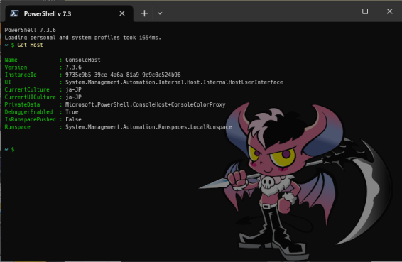This screenshot has height=262, width=402.
Task: Click the Get-Host command text
Action: (x=30, y=45)
